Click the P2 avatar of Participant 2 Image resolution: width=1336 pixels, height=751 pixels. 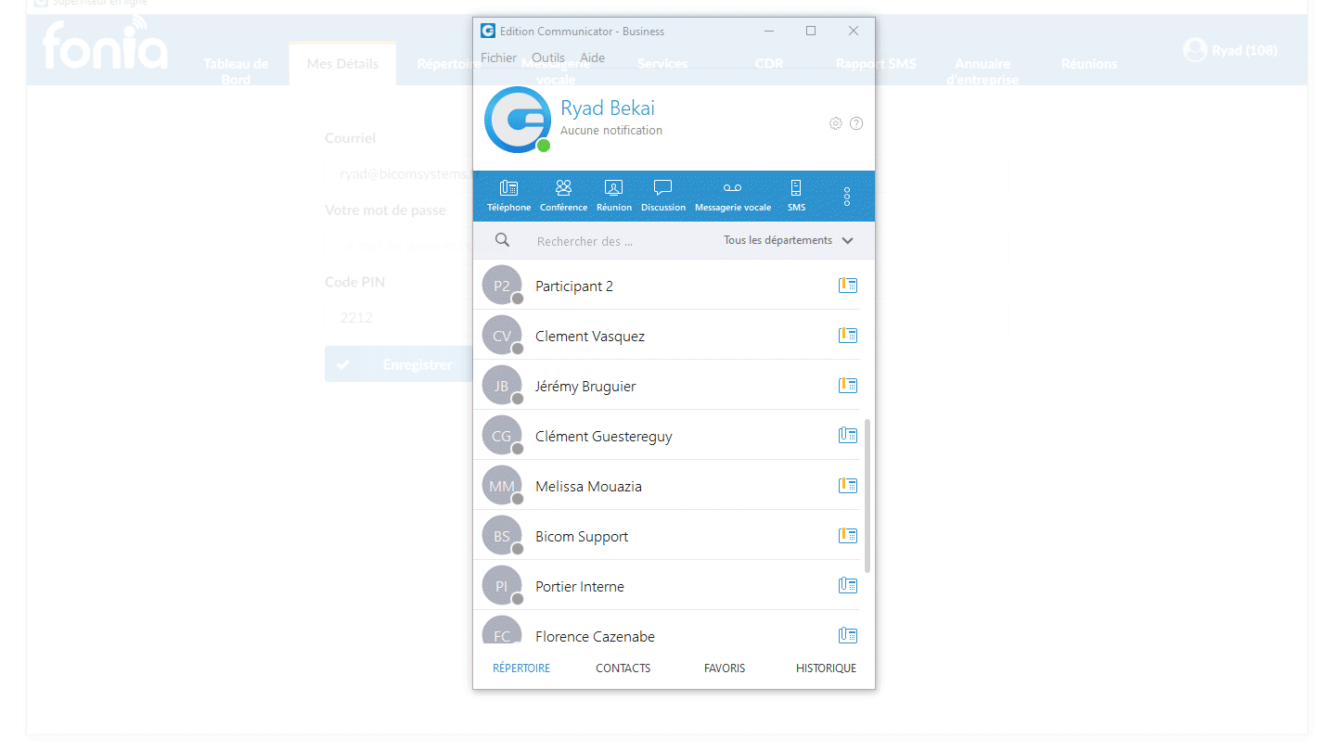coord(502,286)
